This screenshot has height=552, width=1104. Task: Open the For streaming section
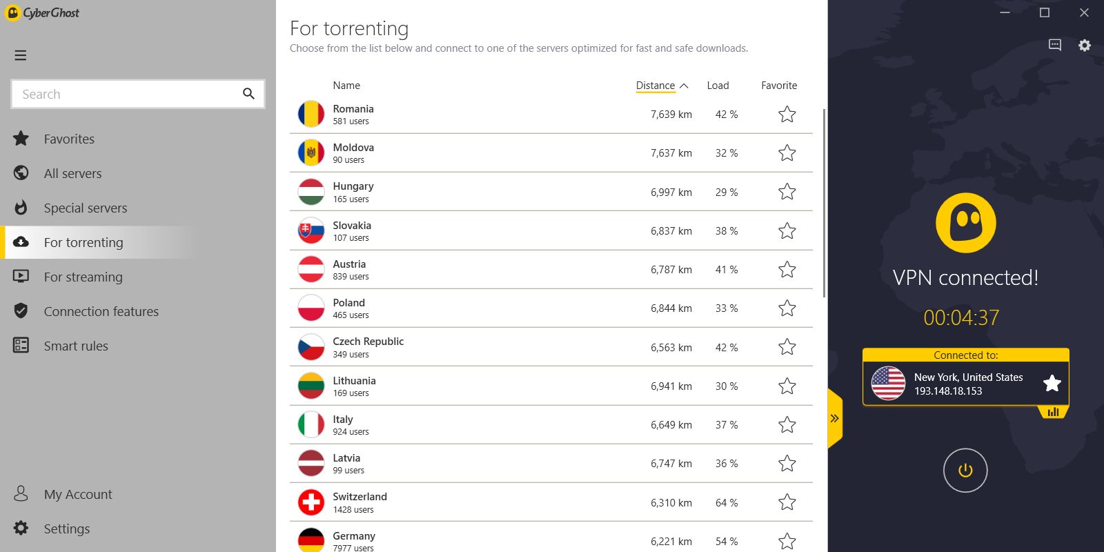pyautogui.click(x=83, y=277)
